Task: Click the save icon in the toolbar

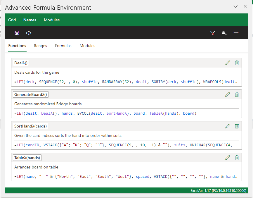Action: [17, 33]
